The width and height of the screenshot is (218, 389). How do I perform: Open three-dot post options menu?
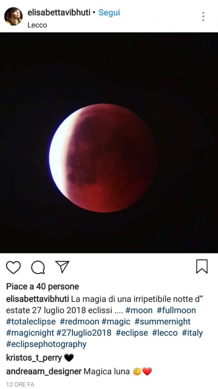click(203, 16)
